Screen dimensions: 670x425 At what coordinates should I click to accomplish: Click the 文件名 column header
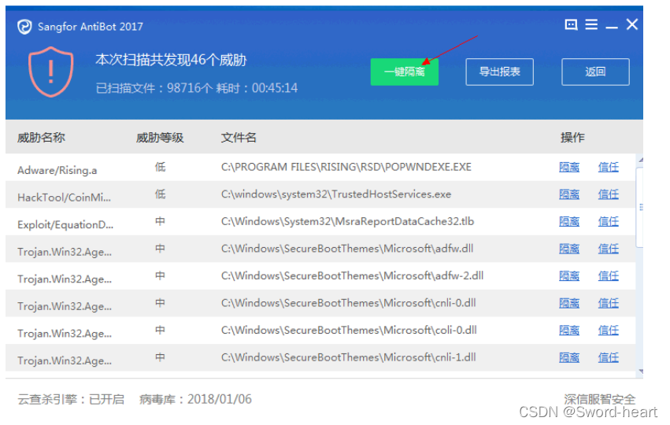[x=239, y=138]
